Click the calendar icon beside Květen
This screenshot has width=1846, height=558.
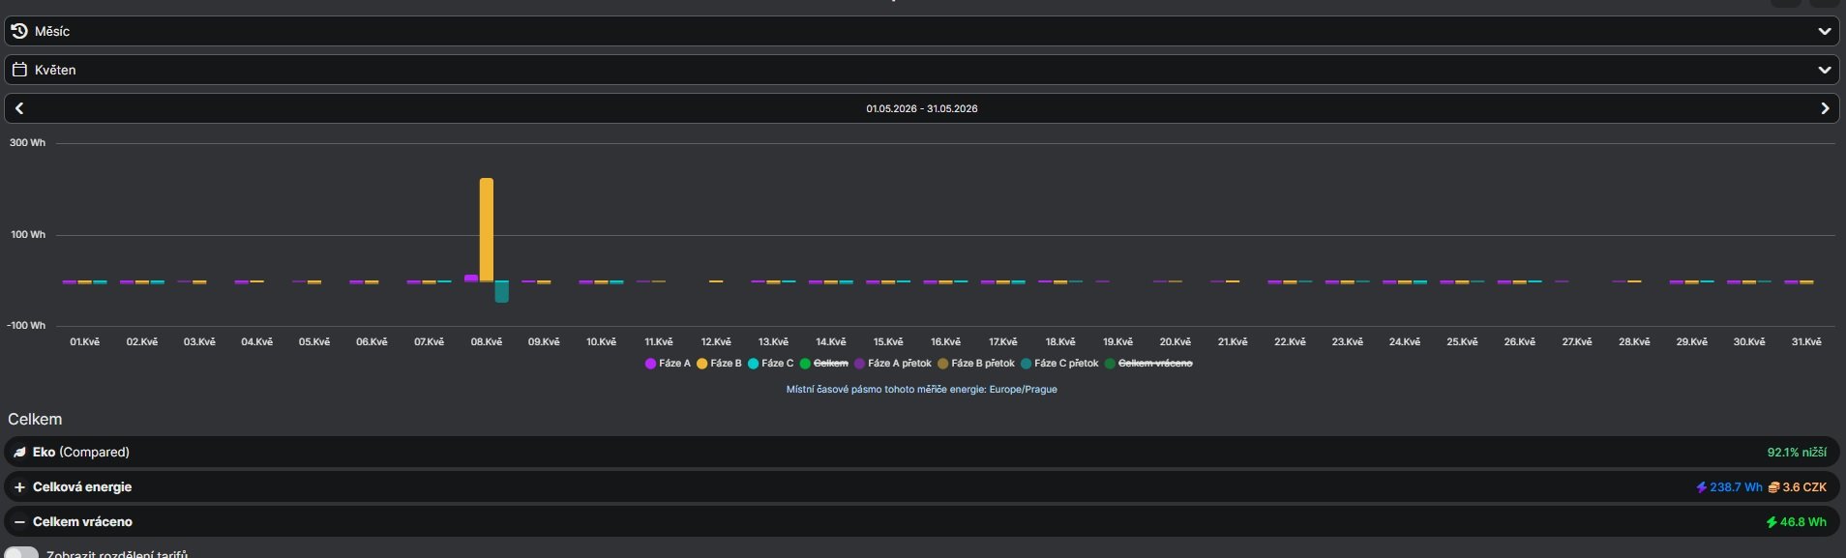tap(19, 70)
